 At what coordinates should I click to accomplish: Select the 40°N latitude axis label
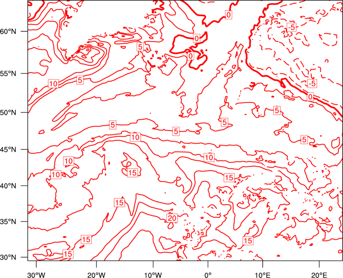tap(8, 186)
